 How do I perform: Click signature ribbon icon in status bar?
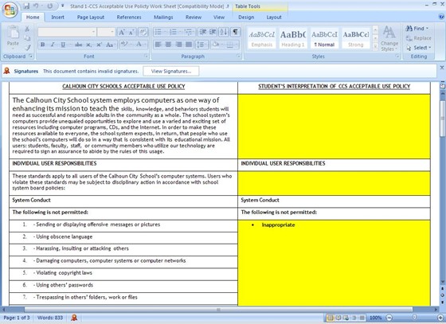[x=74, y=318]
